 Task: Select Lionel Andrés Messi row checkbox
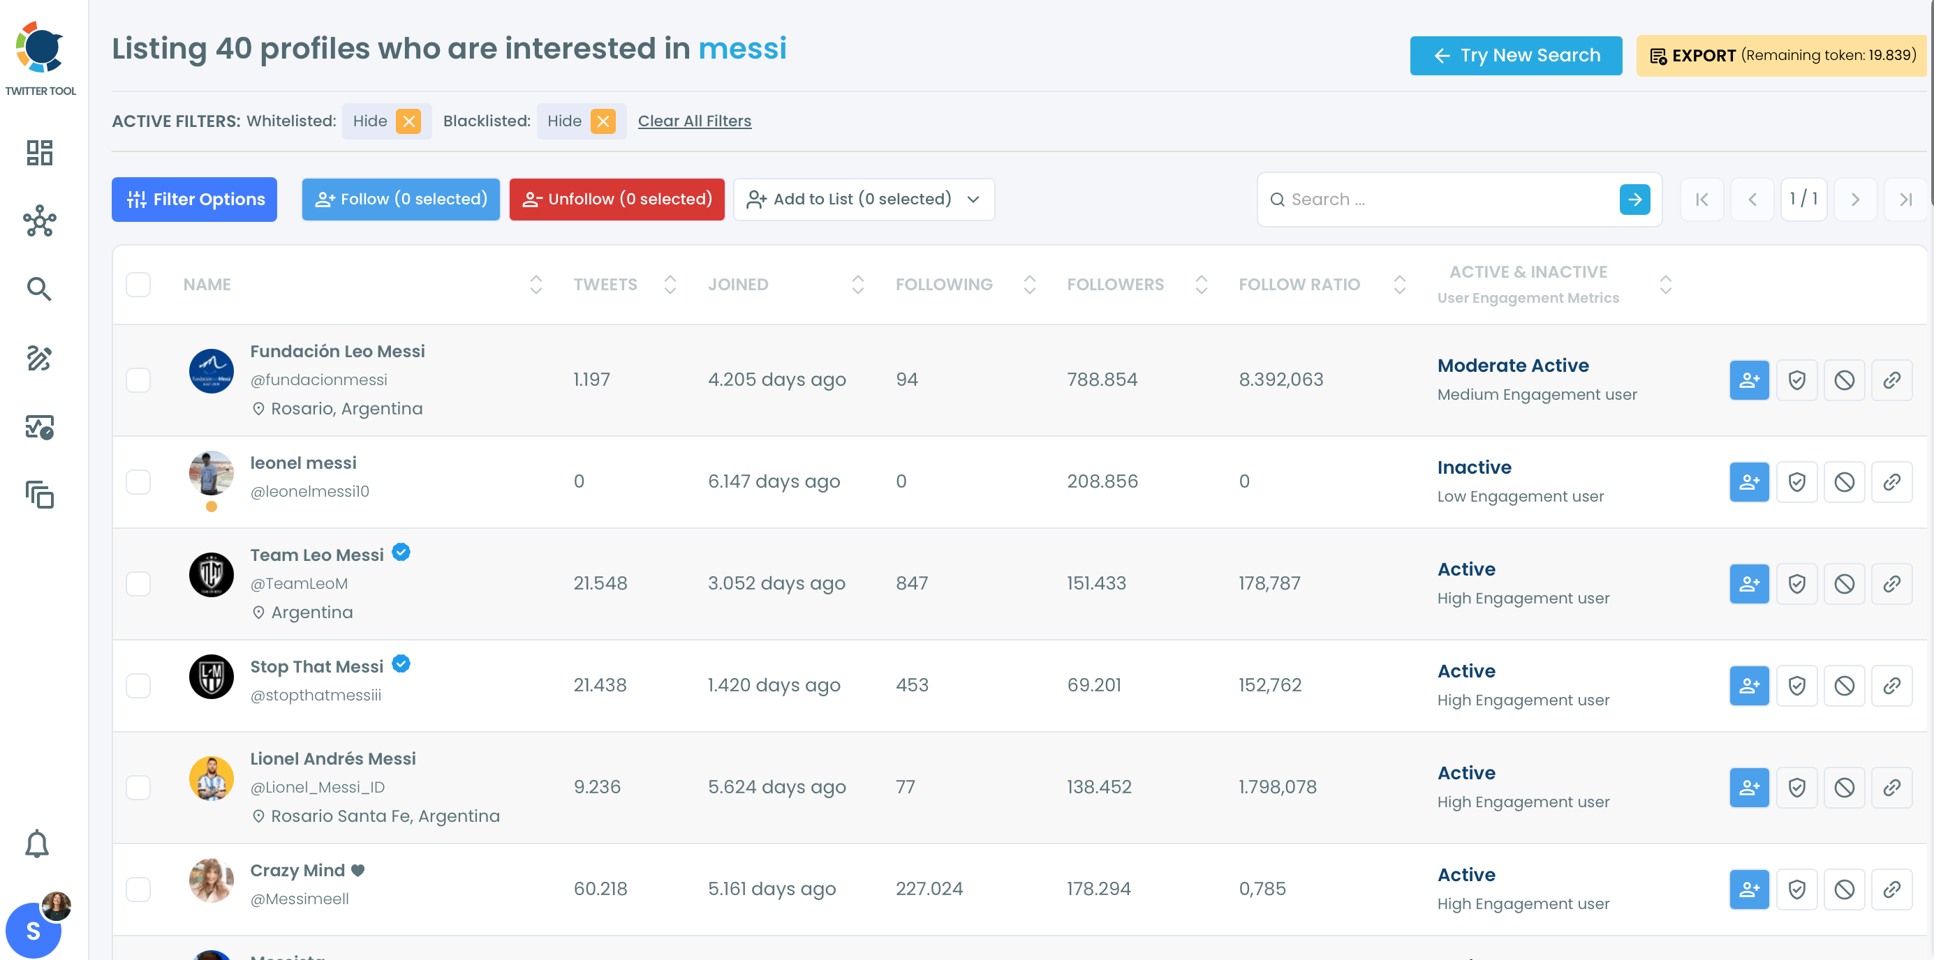[x=138, y=788]
